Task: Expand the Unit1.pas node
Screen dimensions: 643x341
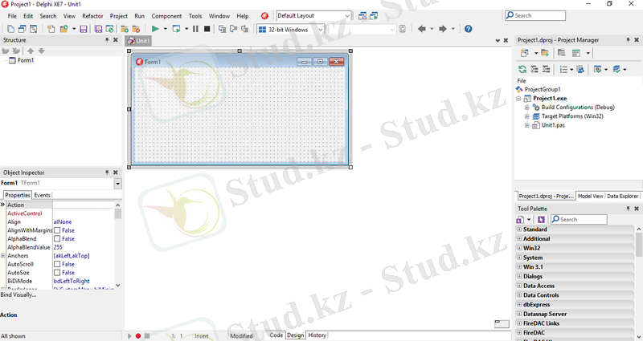Action: (527, 125)
